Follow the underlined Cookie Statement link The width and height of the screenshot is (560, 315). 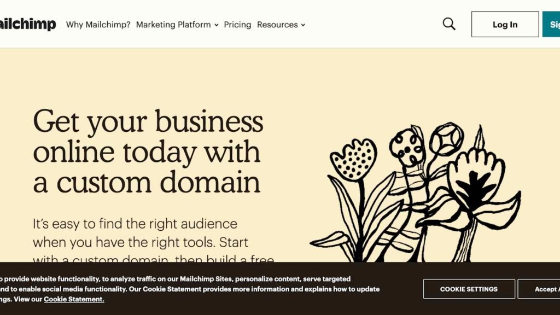coord(74,299)
